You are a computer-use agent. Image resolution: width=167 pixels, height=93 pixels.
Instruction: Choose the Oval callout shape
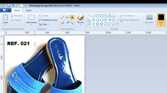tap(110, 24)
